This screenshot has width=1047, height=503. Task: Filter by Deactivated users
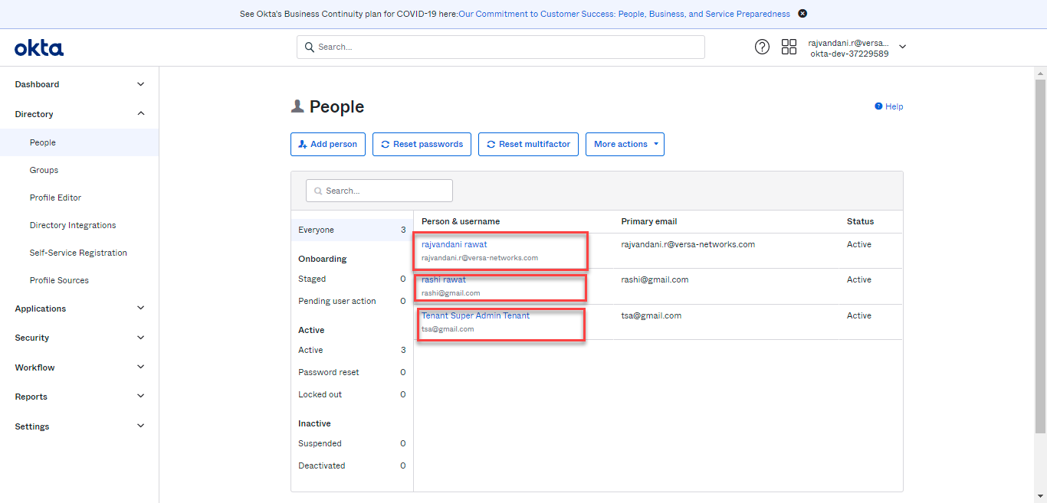coord(352,465)
